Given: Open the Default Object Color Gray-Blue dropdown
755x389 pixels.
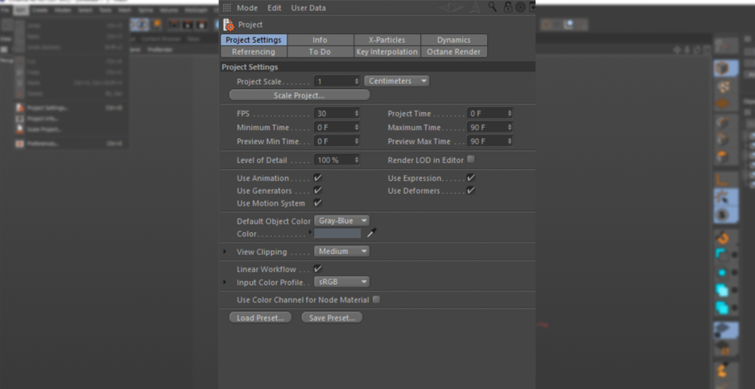Looking at the screenshot, I should (342, 221).
